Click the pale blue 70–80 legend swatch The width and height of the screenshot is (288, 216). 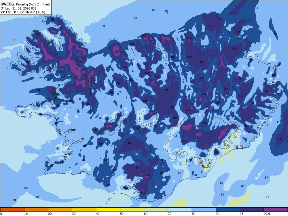tap(180, 210)
